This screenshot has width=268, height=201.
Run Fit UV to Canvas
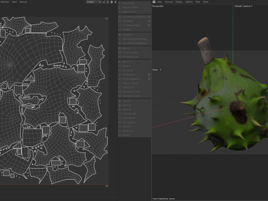134,52
